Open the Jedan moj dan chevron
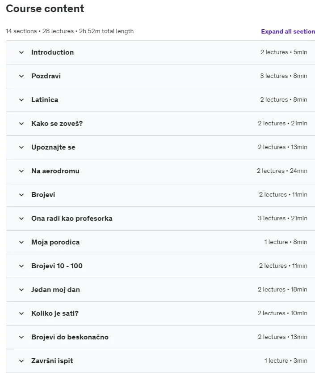This screenshot has width=315, height=373. 21,290
